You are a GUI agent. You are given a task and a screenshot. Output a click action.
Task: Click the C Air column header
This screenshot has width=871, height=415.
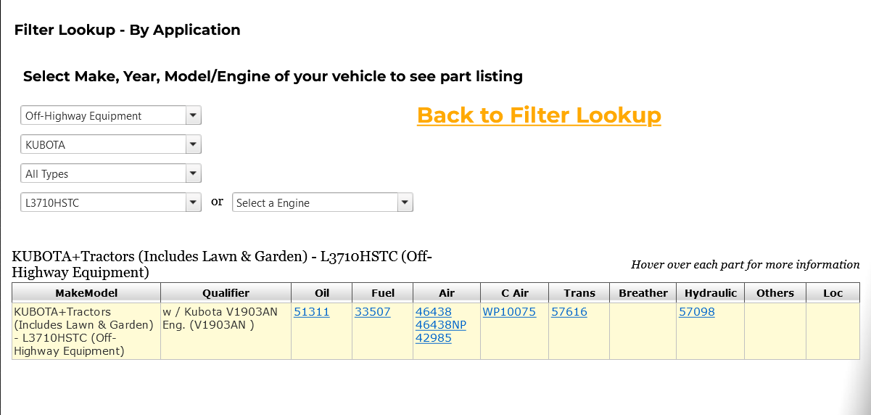[515, 293]
